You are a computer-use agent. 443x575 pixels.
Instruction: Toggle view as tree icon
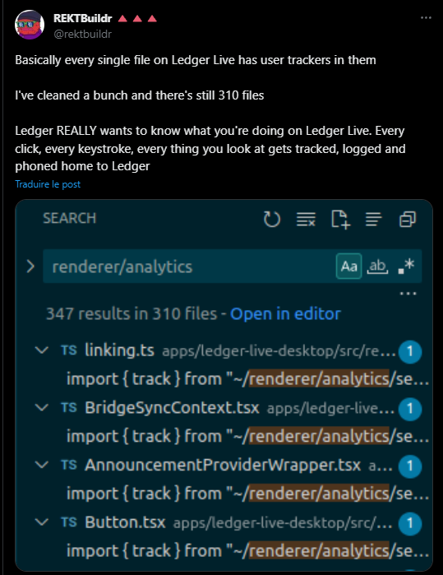[374, 220]
